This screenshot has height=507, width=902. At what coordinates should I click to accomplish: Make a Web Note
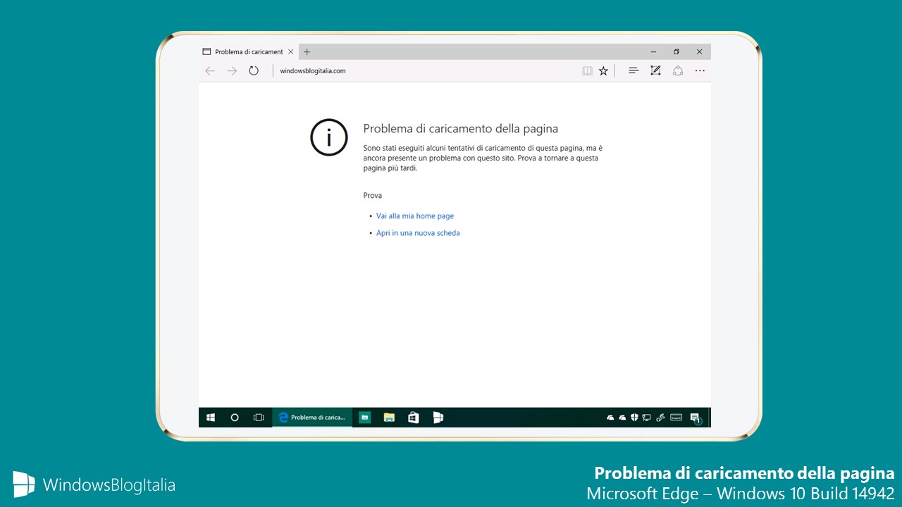click(x=655, y=71)
